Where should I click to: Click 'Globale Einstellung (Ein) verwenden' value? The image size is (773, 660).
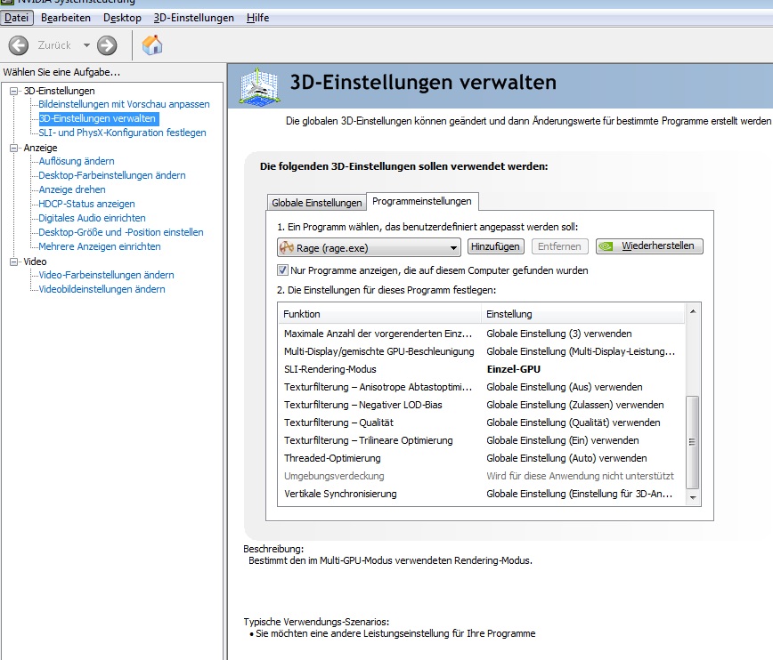563,439
